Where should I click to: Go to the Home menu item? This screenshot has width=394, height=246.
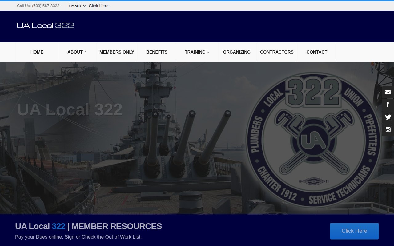coord(37,52)
